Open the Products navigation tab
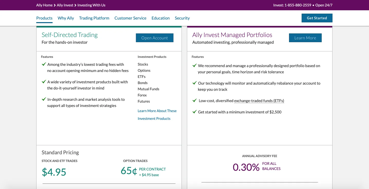The height and width of the screenshot is (189, 369). tap(44, 18)
